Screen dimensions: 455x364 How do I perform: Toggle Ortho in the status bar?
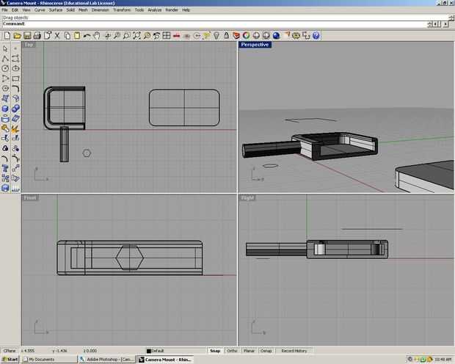(x=232, y=351)
